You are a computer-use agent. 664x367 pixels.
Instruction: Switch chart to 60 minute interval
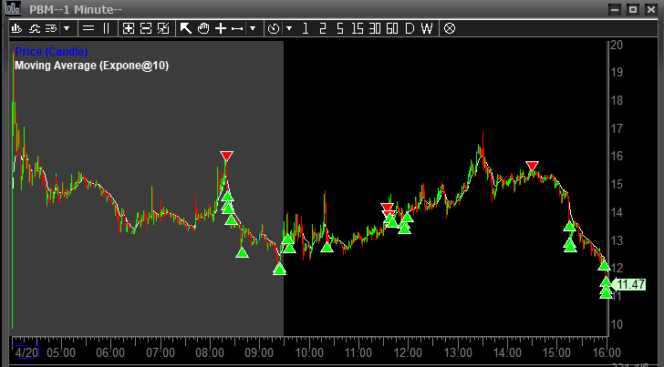click(x=392, y=29)
